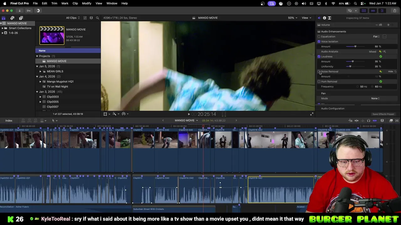Screen dimensions: 401x225
Task: Open macOS Control Center icon
Action: (363, 3)
